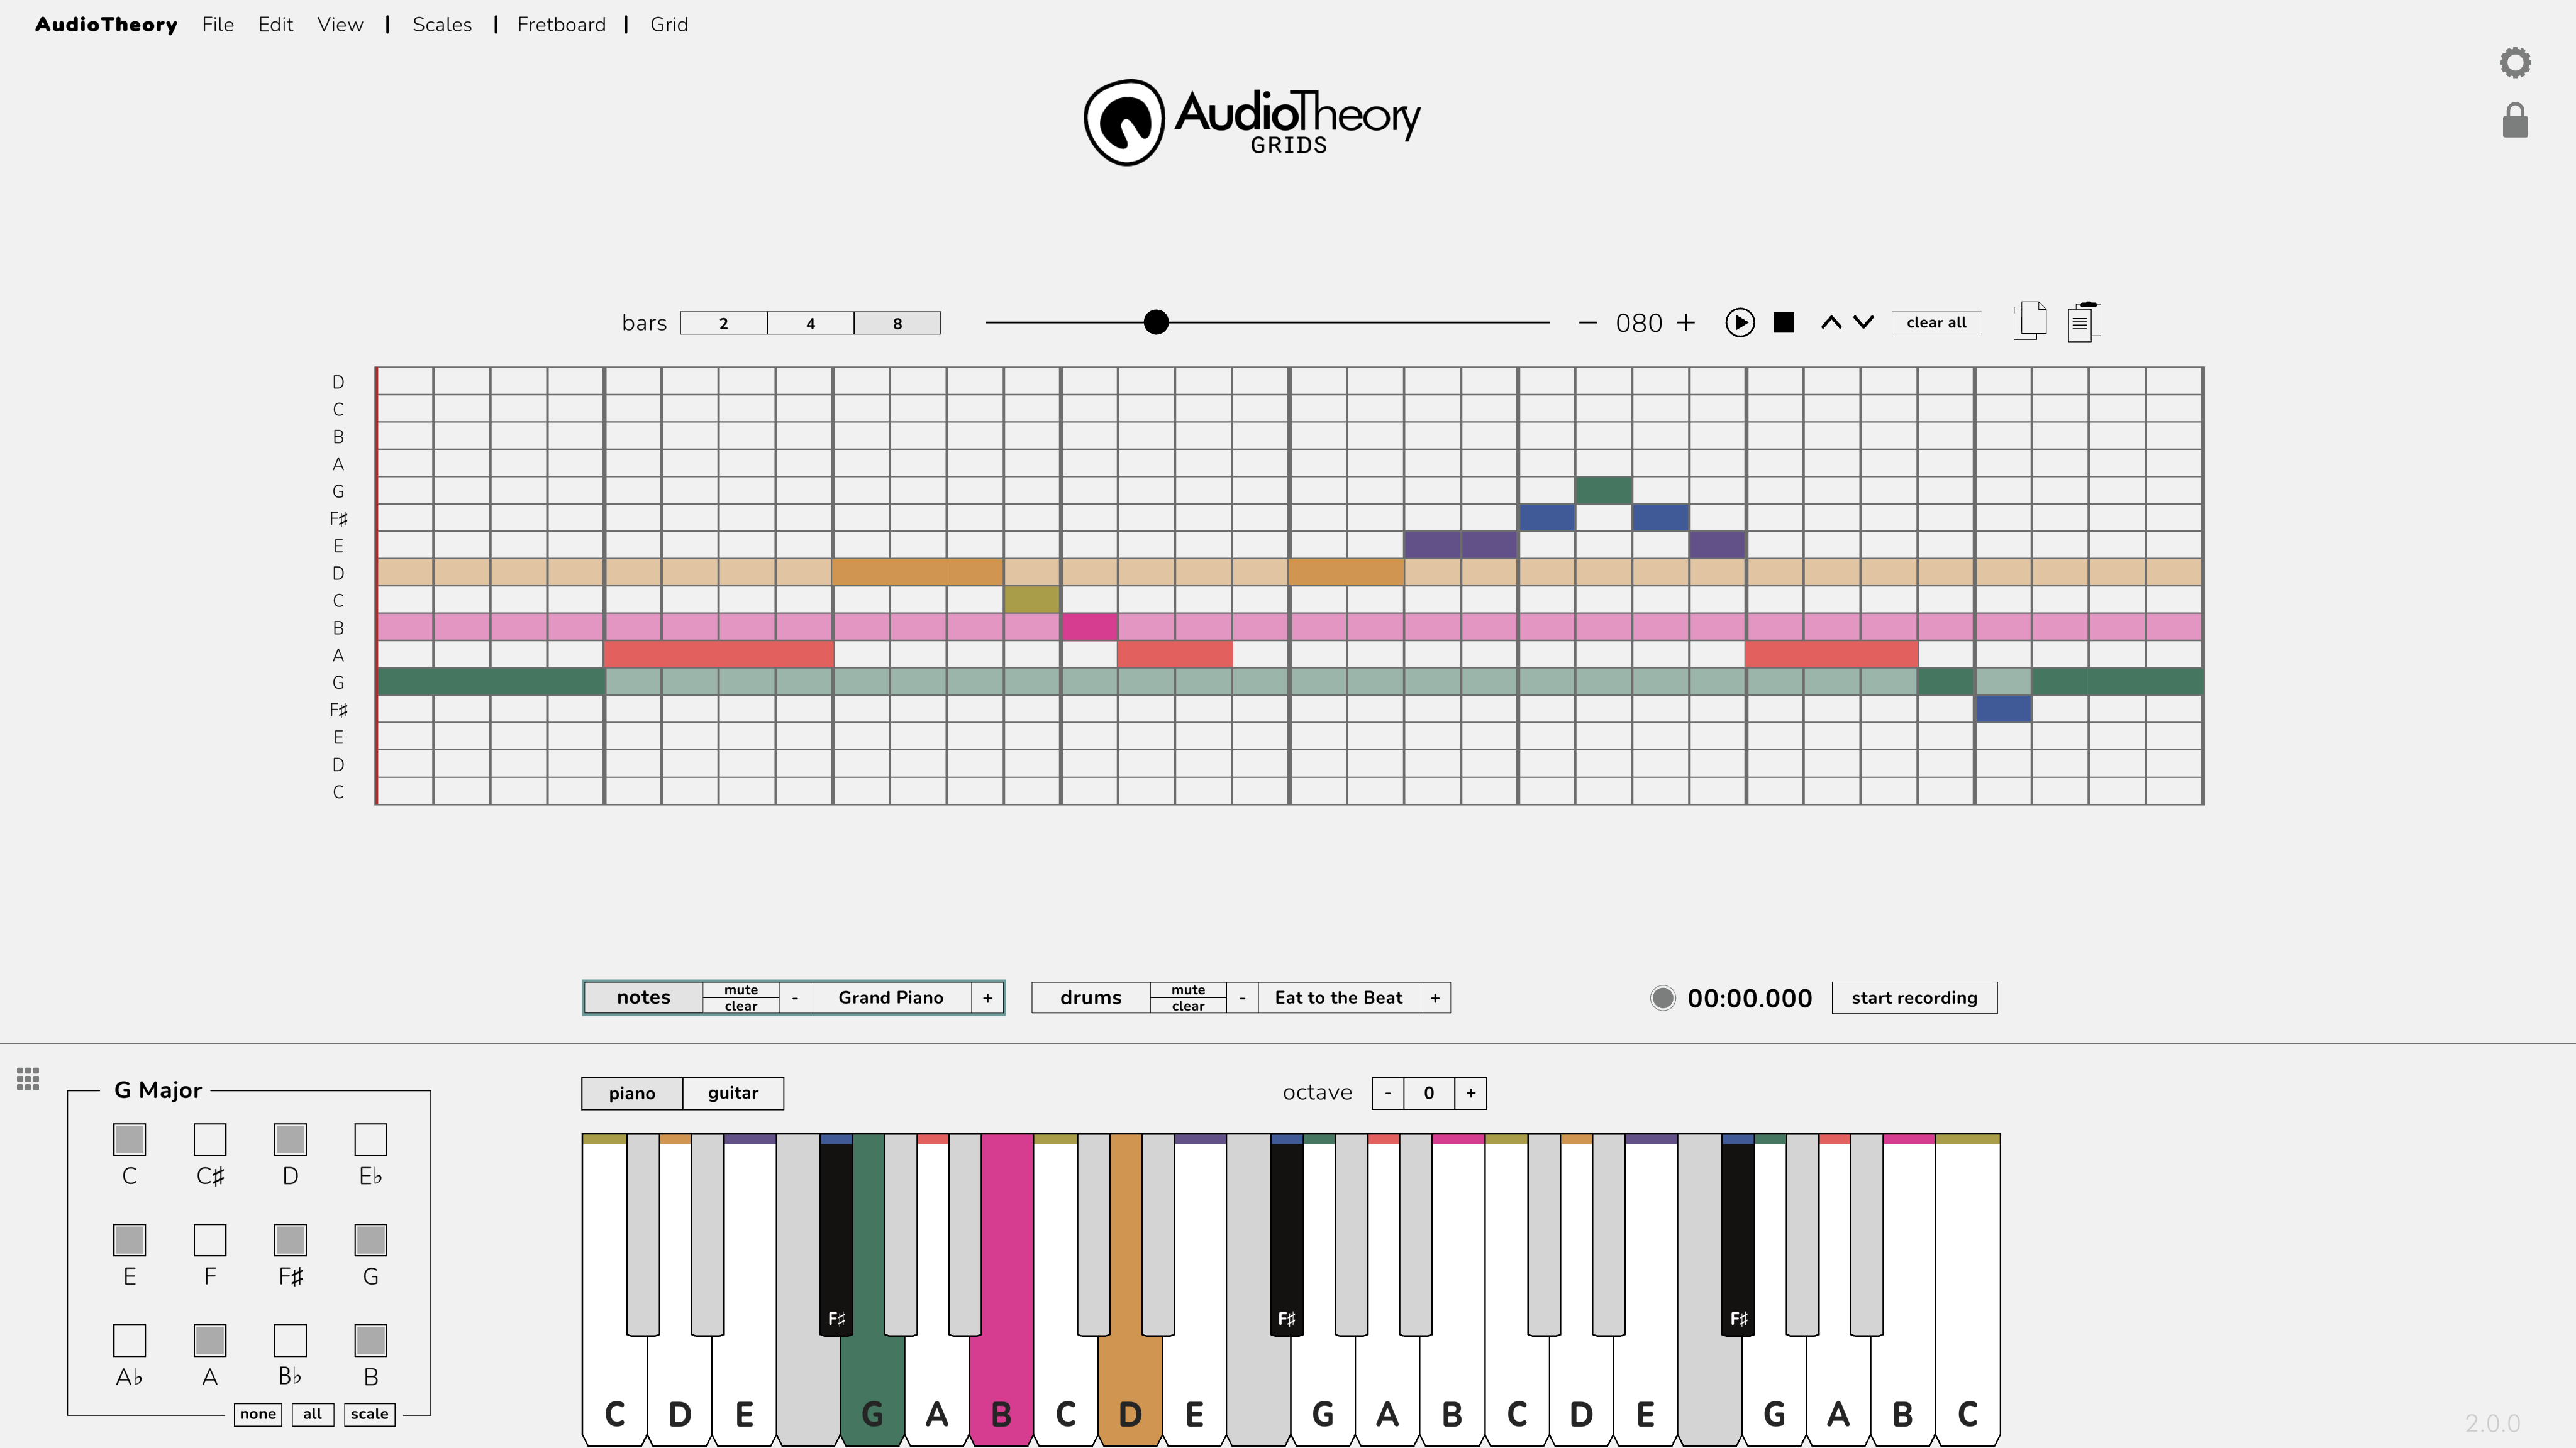
Task: Set bars to 8
Action: click(x=897, y=323)
